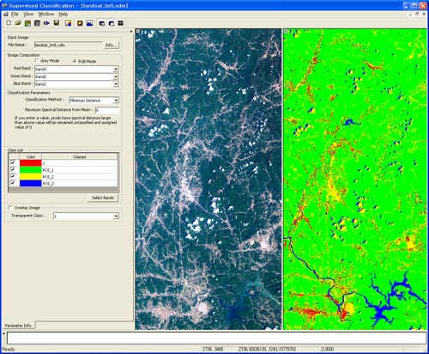Enable the Overlay Image checkbox

pos(10,208)
